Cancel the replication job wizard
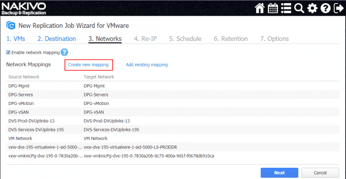This screenshot has width=346, height=179. pos(320,173)
